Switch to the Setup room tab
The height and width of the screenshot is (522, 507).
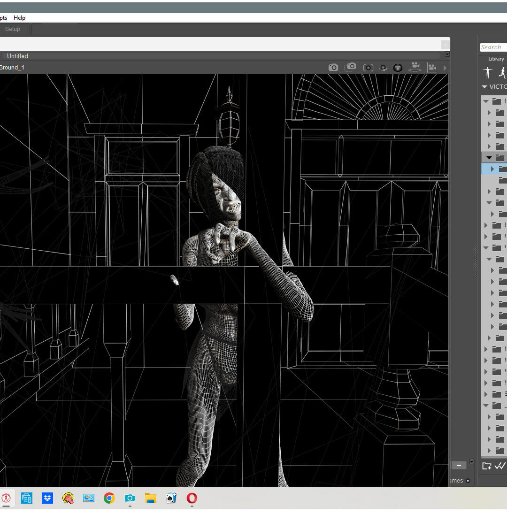pyautogui.click(x=13, y=29)
